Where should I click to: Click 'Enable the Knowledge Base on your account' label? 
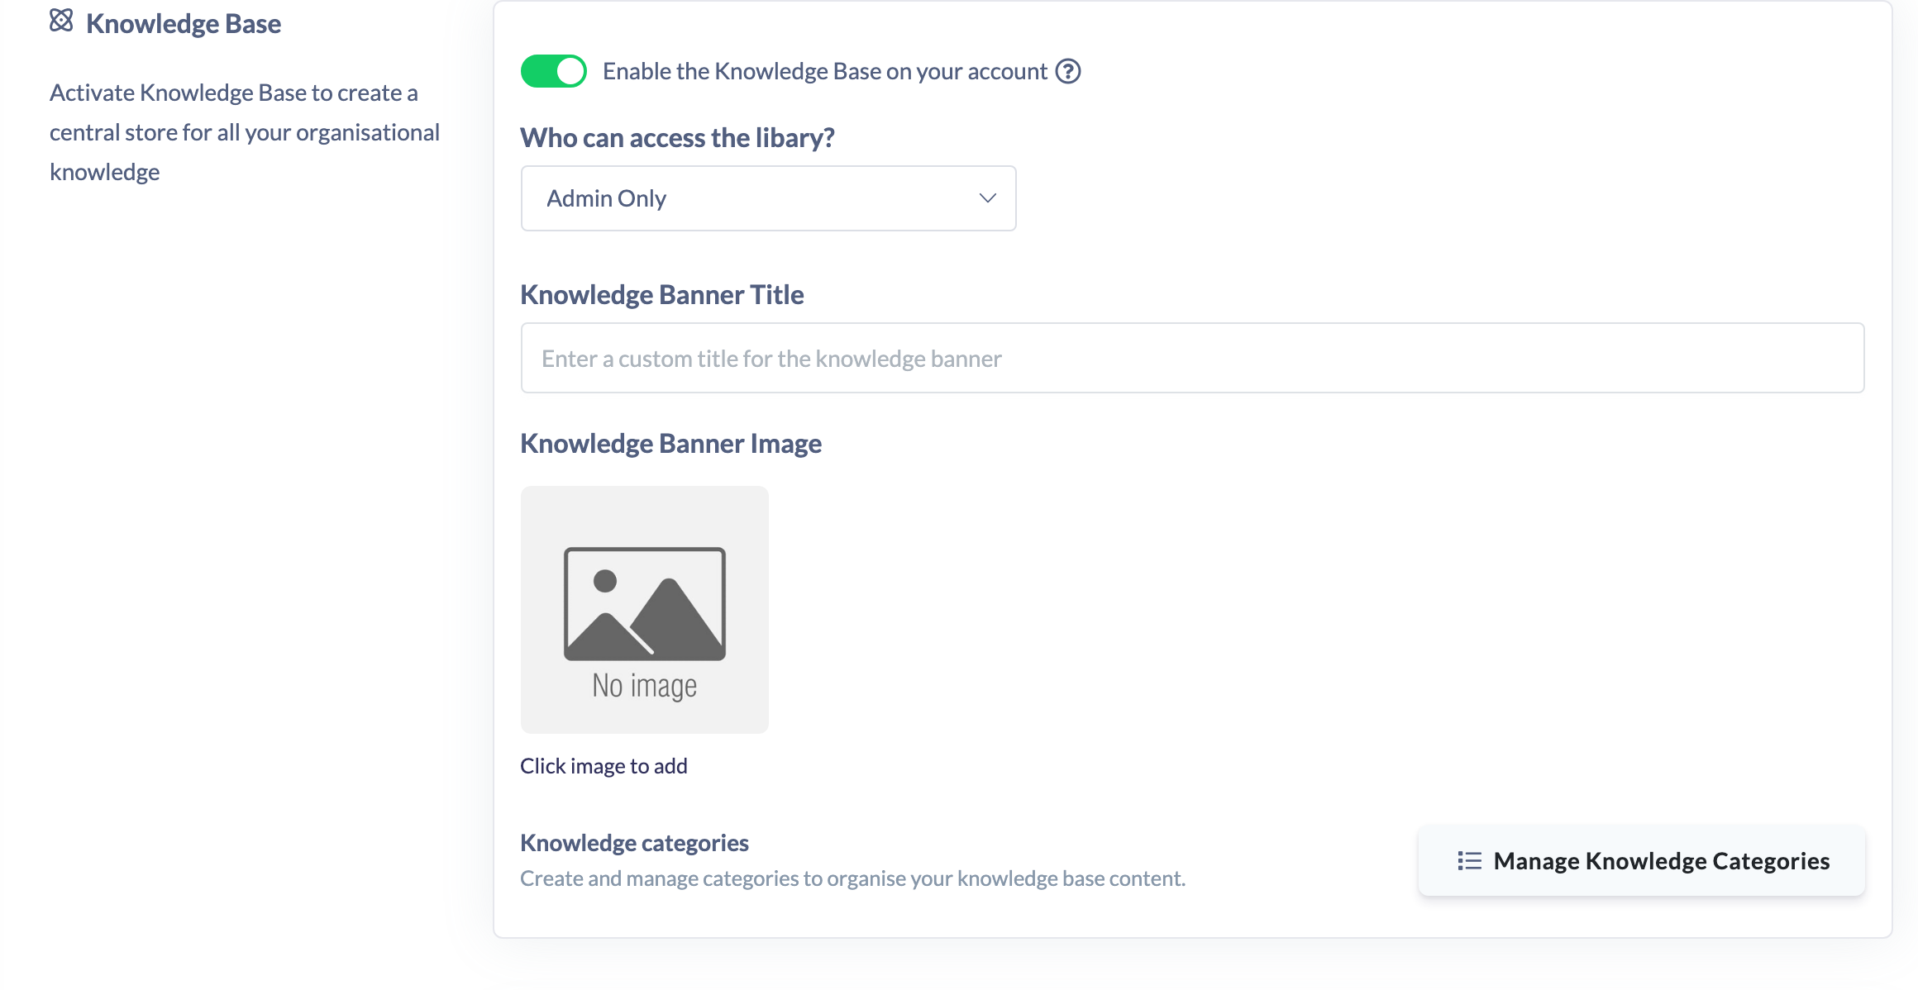coord(825,72)
